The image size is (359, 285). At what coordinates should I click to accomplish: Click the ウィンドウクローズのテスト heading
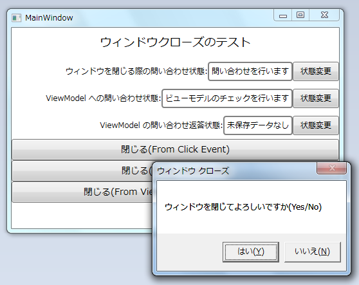(x=175, y=42)
